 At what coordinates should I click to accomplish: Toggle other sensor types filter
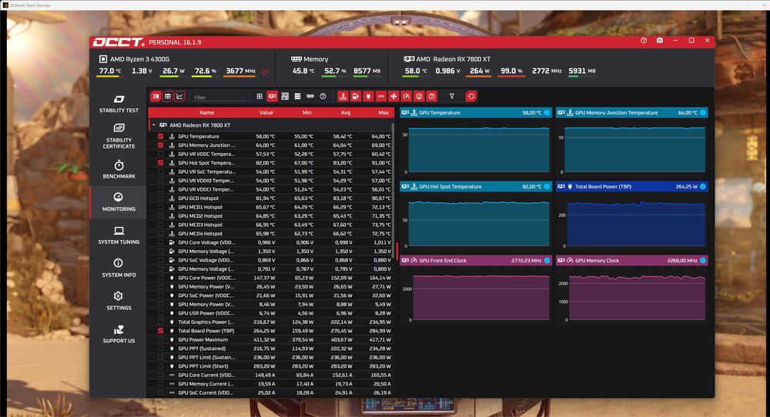point(432,97)
